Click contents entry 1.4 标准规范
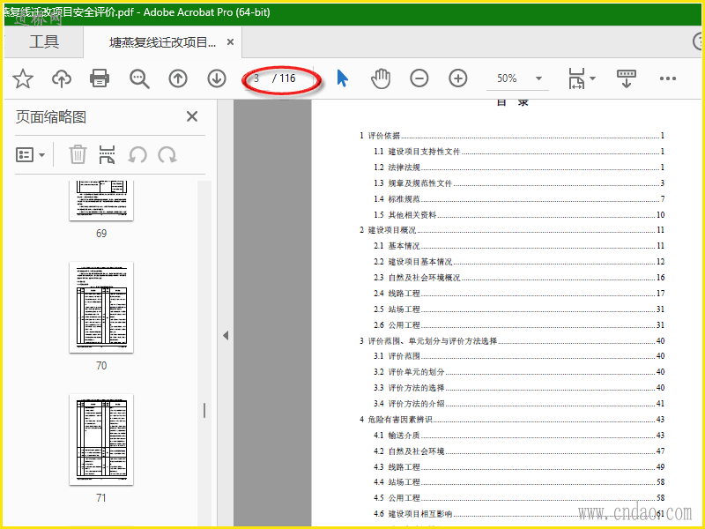Viewport: 705px width, 529px height. coord(519,198)
